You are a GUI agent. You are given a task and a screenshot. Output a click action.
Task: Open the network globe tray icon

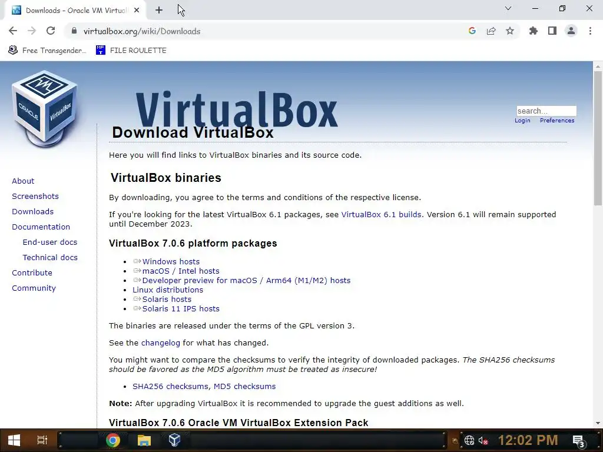coord(469,440)
